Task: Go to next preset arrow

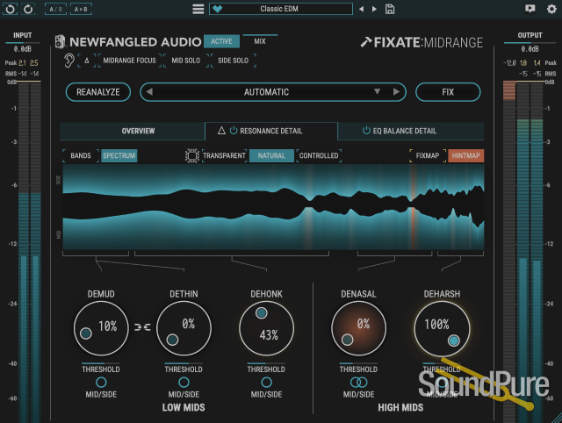Action: pyautogui.click(x=374, y=9)
